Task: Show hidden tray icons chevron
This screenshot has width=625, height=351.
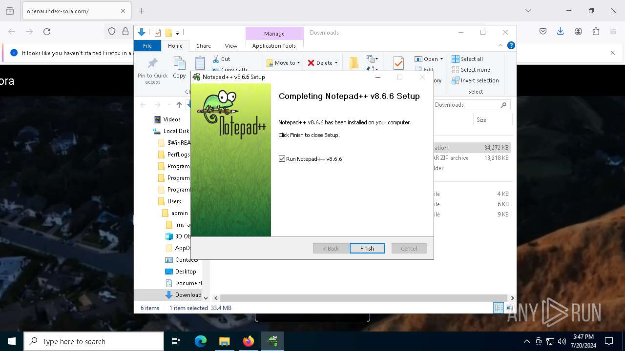Action: tap(526, 341)
